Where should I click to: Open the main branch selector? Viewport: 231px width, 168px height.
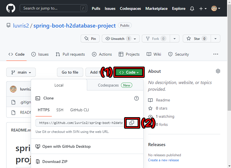(x=21, y=72)
